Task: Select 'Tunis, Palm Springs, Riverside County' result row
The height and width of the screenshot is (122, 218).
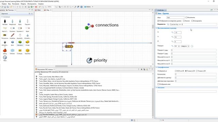Action: 58,97
